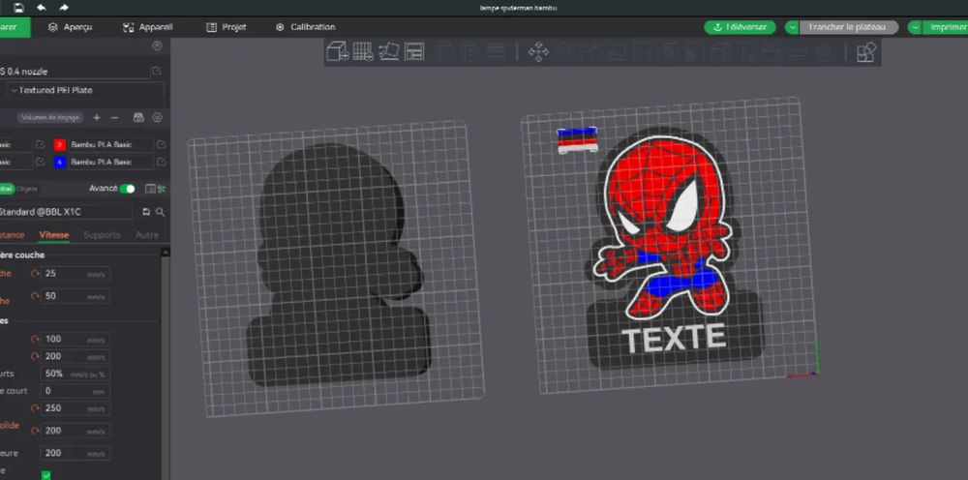Select the Autre settings tab

click(147, 235)
